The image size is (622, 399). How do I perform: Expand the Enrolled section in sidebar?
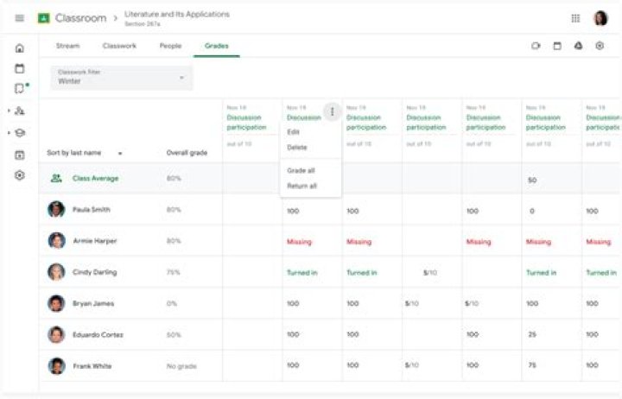pyautogui.click(x=16, y=133)
